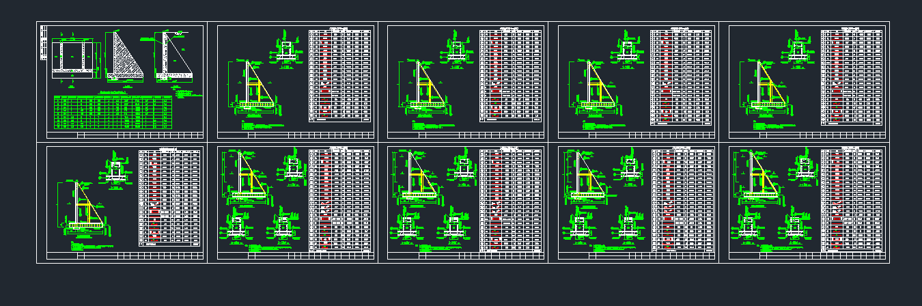
Task: Click the title block strip of top-right sheet
Action: (x=807, y=136)
